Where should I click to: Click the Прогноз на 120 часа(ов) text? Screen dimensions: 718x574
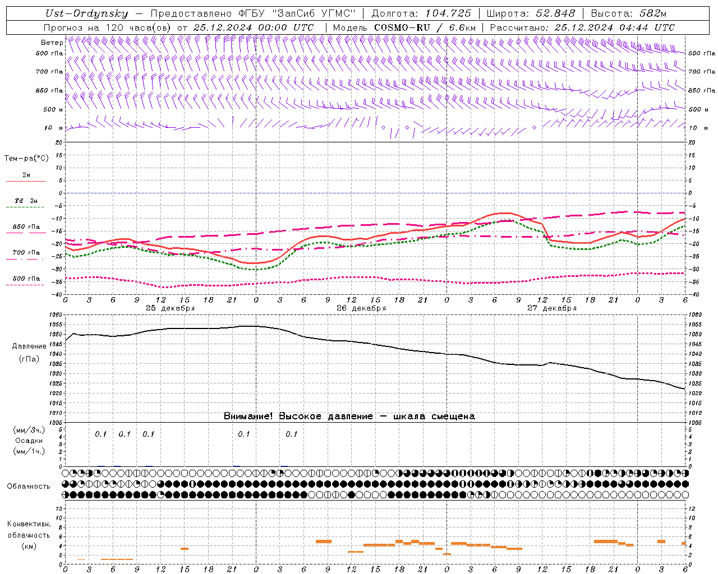point(108,27)
